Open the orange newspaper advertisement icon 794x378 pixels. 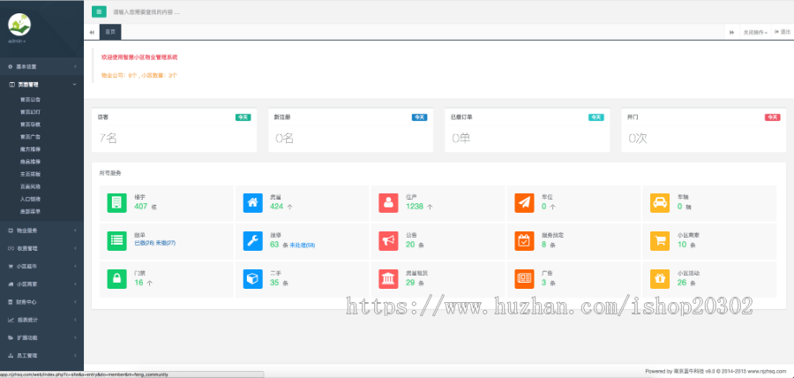[x=524, y=279]
